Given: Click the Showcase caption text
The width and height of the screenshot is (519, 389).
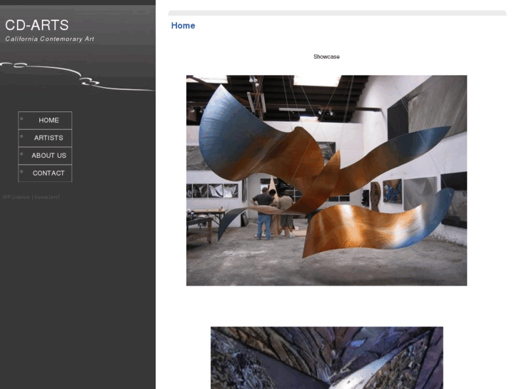Looking at the screenshot, I should pos(326,56).
